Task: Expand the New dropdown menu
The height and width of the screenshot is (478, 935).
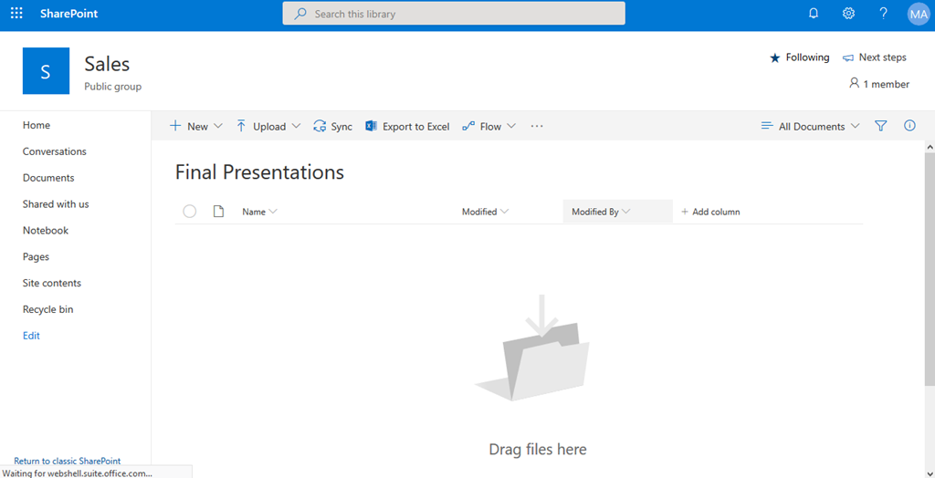Action: [x=196, y=127]
